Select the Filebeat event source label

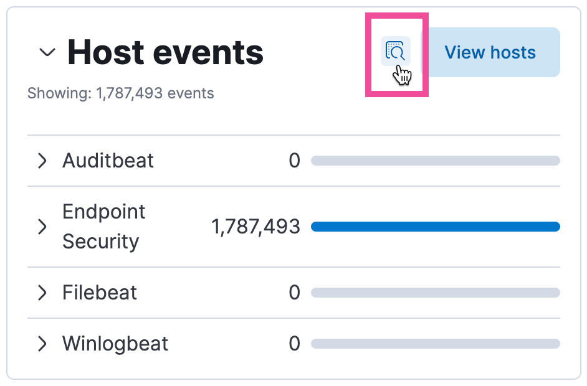pos(100,293)
